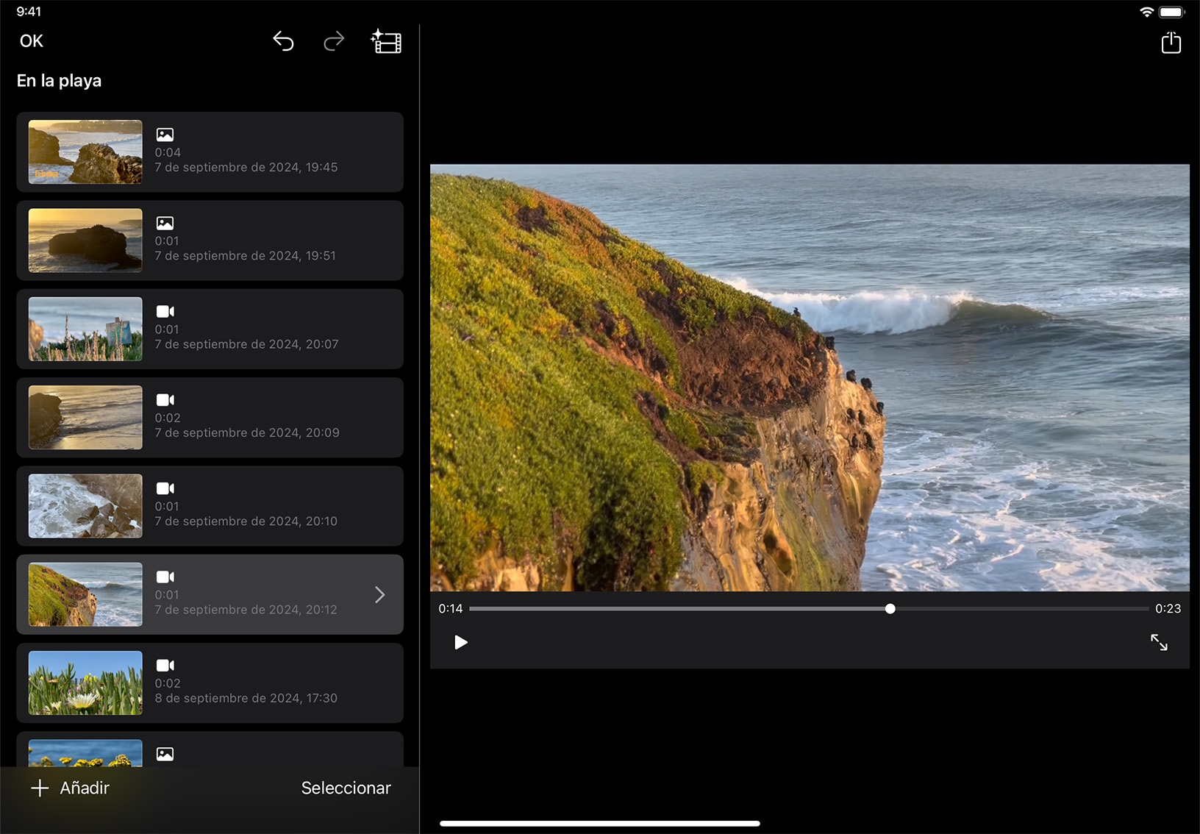
Task: Click the photo icon on the partially visible last clip
Action: [165, 754]
